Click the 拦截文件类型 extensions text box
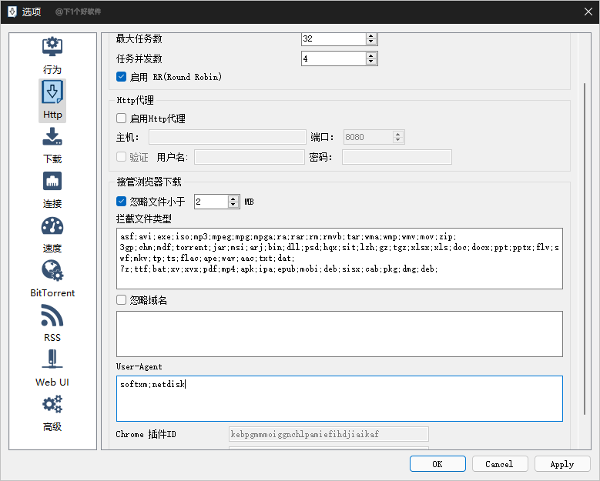The height and width of the screenshot is (481, 600). (x=340, y=259)
